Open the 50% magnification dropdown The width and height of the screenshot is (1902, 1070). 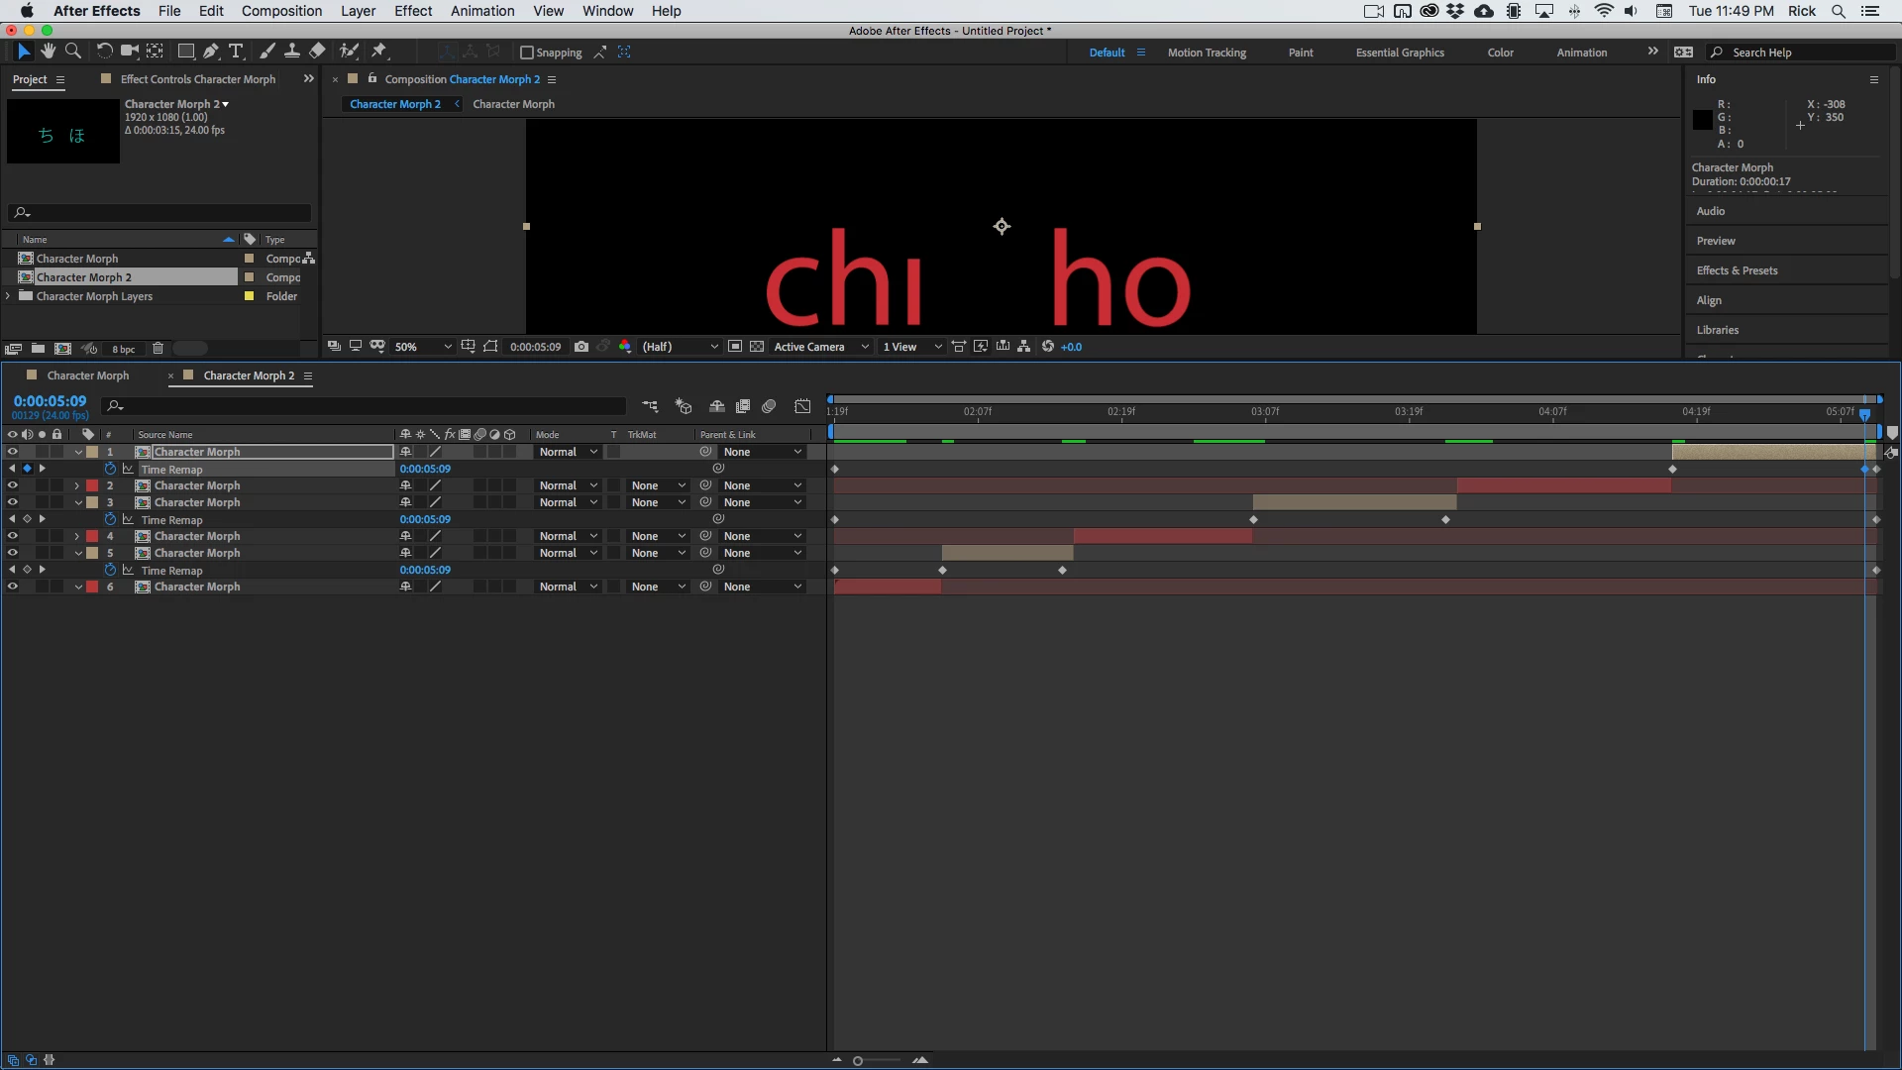point(423,347)
